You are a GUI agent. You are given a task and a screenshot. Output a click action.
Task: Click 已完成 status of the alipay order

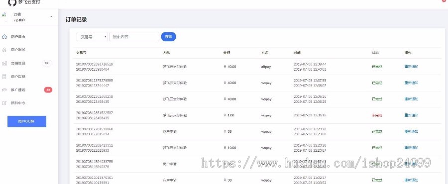(377, 67)
